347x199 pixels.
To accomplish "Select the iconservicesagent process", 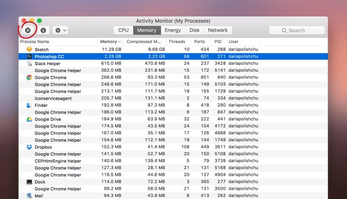I will (x=53, y=98).
